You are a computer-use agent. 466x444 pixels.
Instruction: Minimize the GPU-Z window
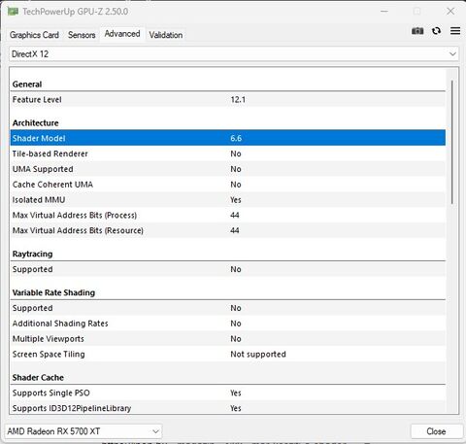tap(384, 12)
